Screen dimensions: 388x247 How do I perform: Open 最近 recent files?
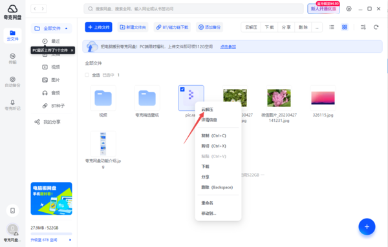point(51,41)
